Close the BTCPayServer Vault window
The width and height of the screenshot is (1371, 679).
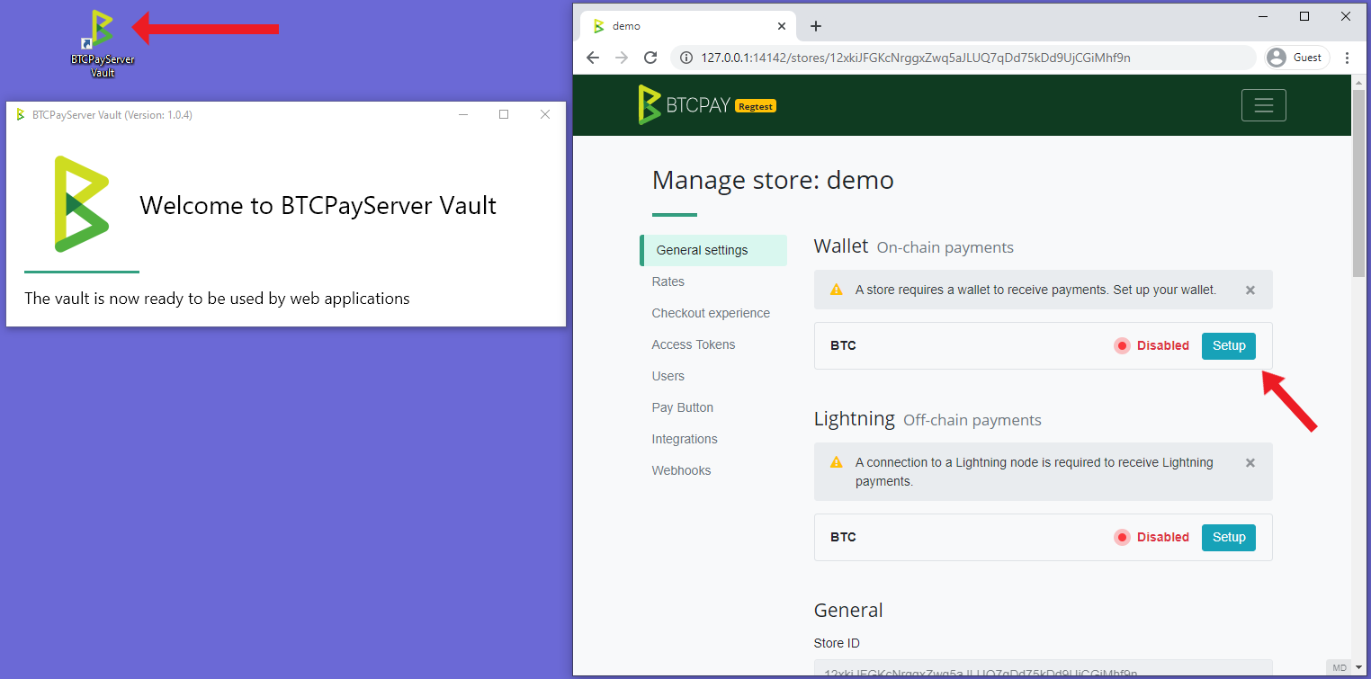544,114
